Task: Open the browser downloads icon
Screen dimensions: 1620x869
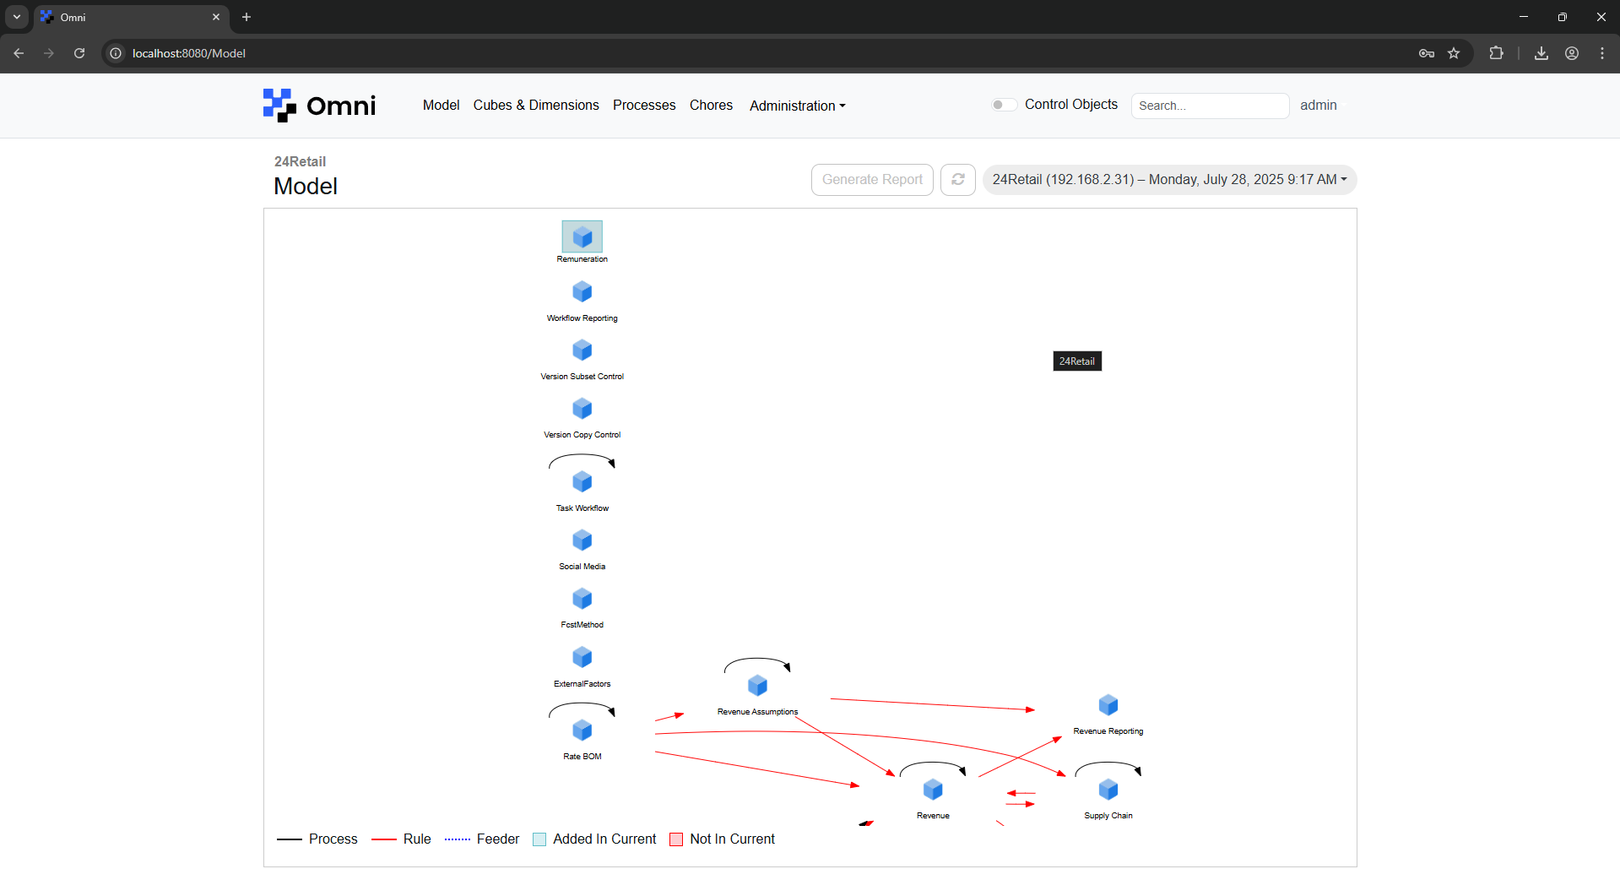Action: click(x=1541, y=53)
